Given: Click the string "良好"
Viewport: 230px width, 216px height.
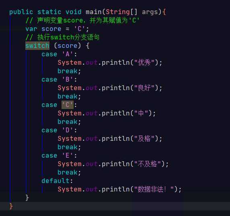Looking at the screenshot, I should (144, 88).
